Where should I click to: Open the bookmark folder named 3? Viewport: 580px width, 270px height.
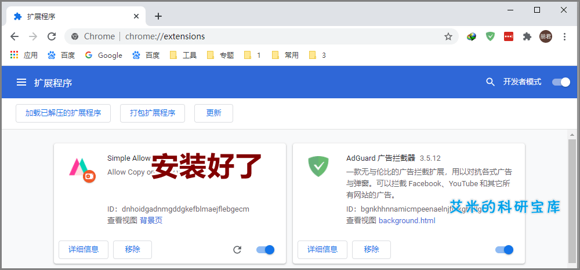(x=318, y=56)
